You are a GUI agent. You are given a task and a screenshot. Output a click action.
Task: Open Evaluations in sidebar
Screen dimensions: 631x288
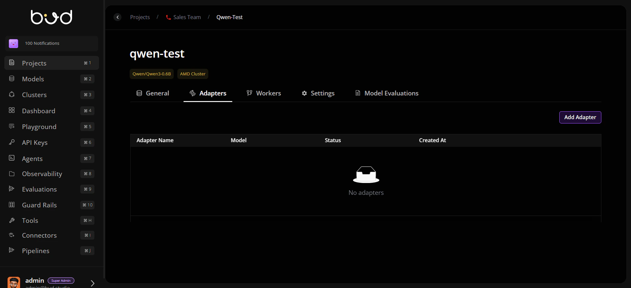52,189
